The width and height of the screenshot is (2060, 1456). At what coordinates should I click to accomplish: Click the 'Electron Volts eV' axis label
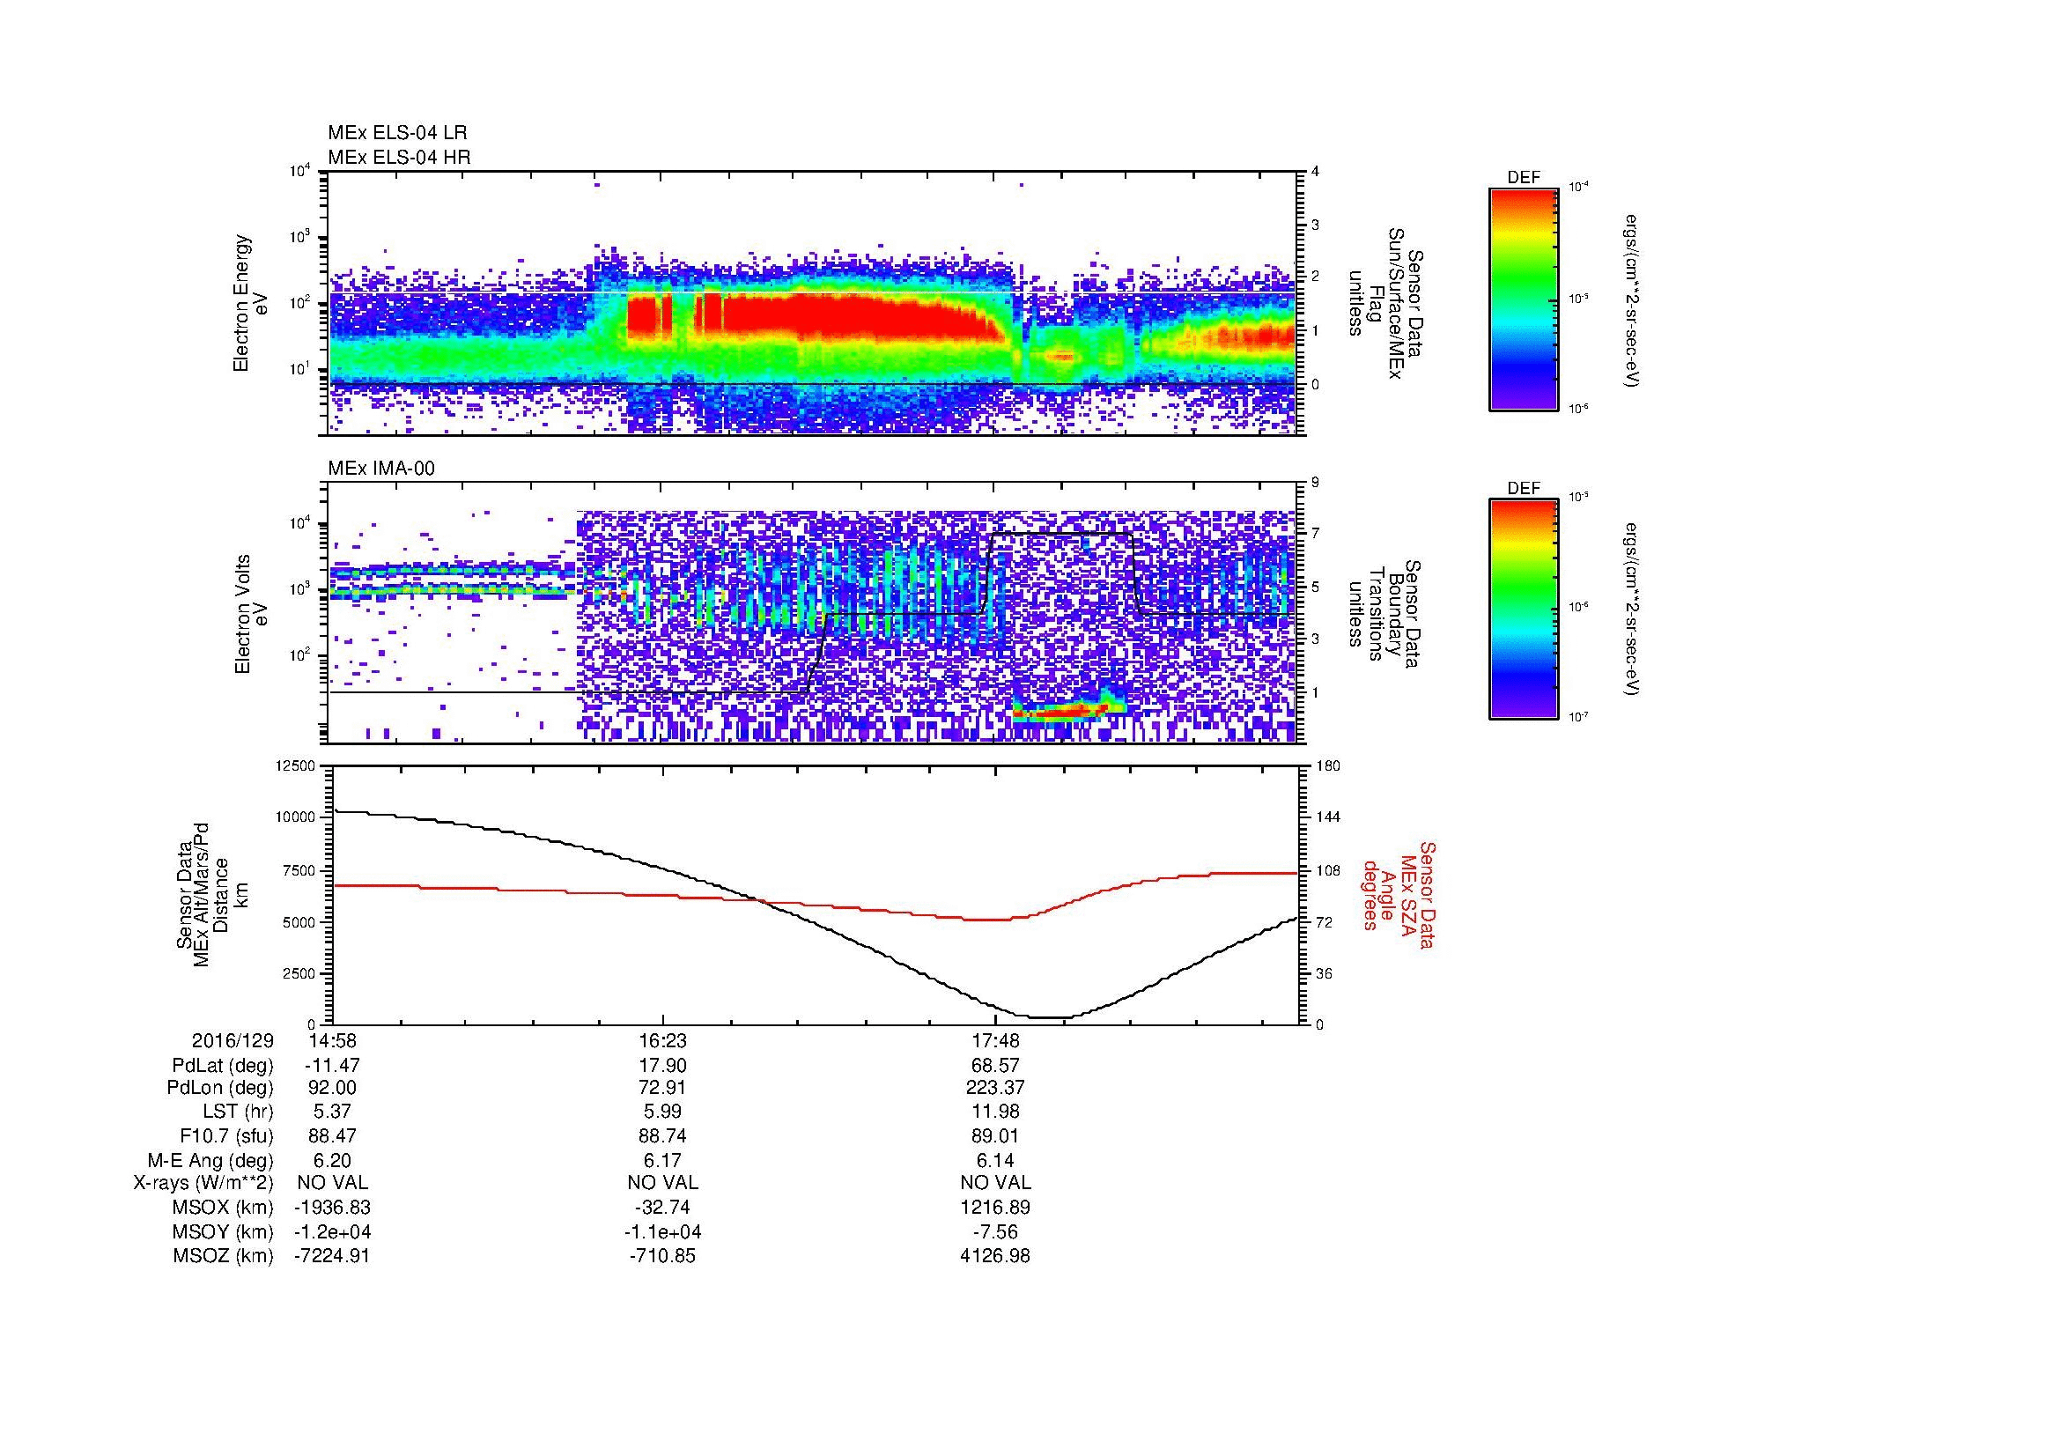click(x=251, y=614)
